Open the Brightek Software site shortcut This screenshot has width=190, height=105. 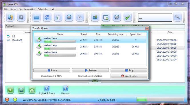click(47, 90)
